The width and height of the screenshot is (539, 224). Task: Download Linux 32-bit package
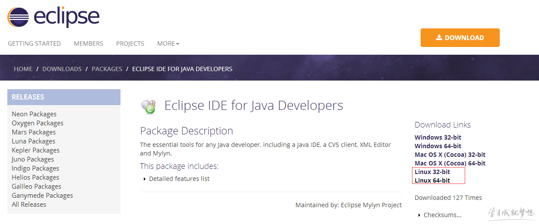(432, 172)
